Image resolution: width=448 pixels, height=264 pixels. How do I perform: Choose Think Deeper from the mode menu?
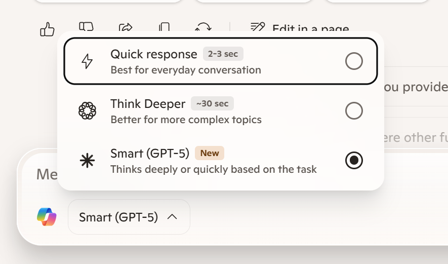click(x=148, y=104)
